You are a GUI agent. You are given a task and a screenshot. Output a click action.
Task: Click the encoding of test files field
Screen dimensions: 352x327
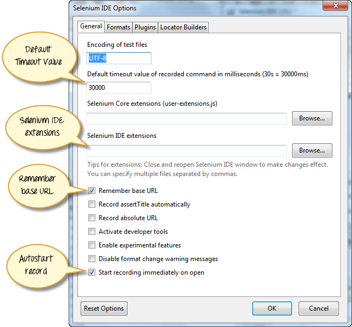[x=119, y=58]
